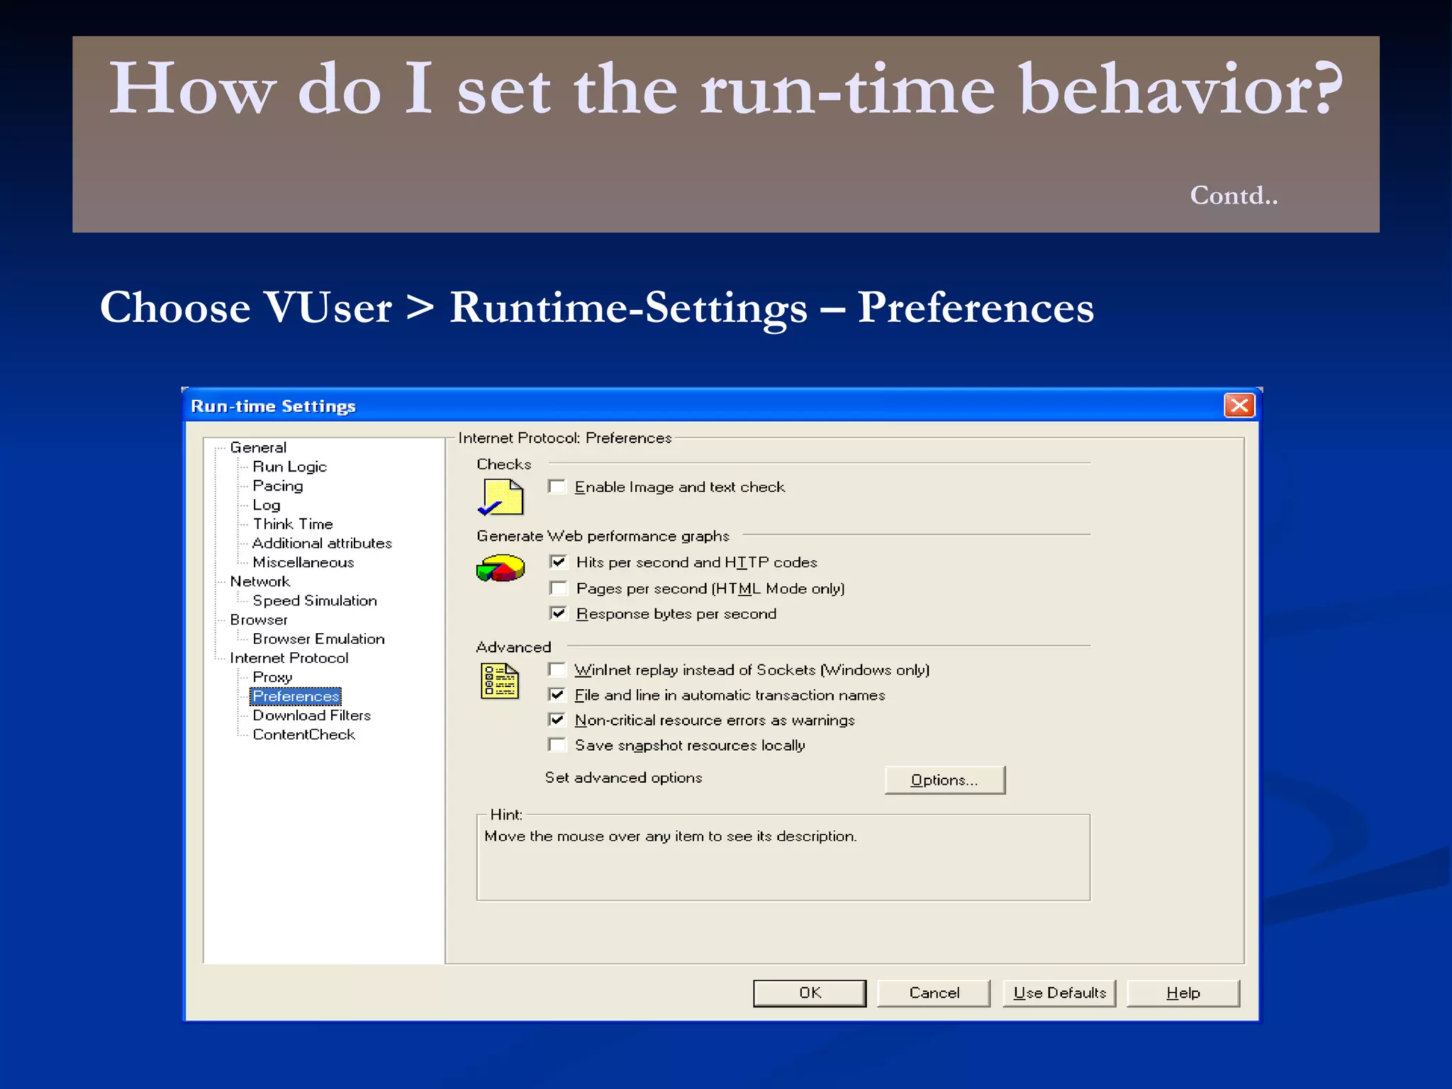
Task: Open Additional attributes node
Action: (322, 543)
